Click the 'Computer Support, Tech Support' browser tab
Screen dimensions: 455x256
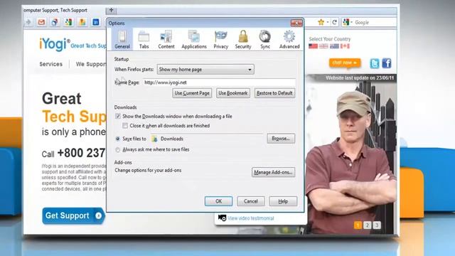pos(64,10)
